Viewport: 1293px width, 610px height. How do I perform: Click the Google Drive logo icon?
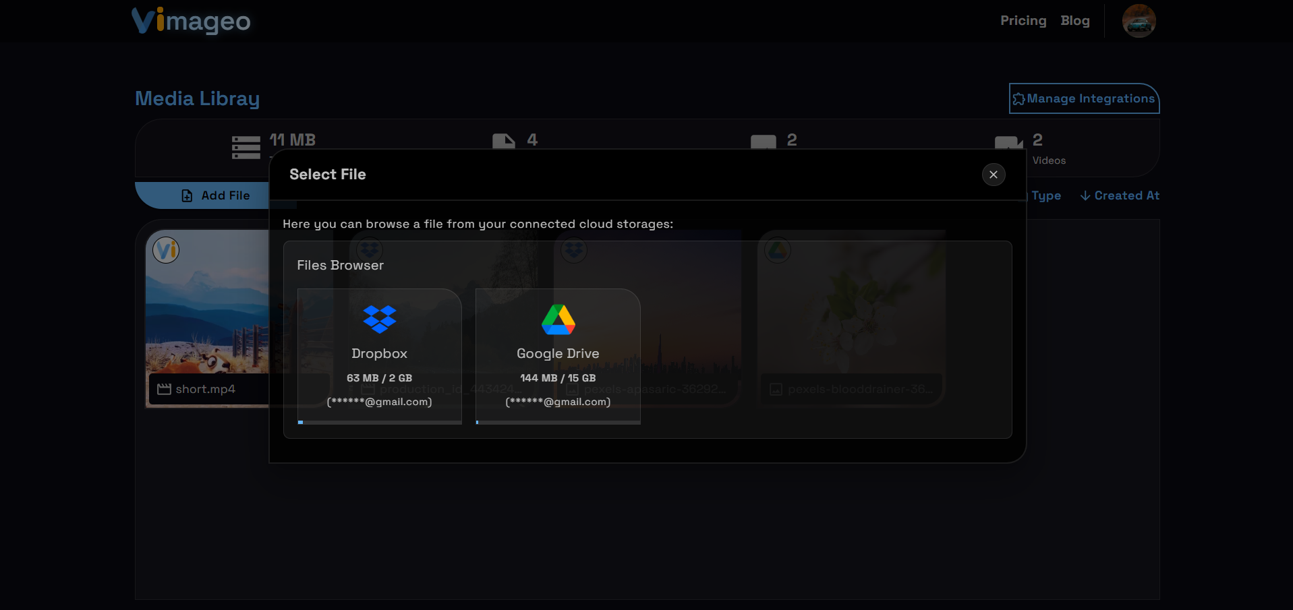pyautogui.click(x=558, y=319)
